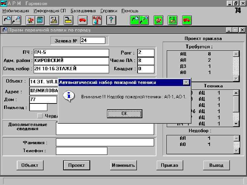Click the first green arrow-to-document icon
247x185 pixels.
pos(135,20)
